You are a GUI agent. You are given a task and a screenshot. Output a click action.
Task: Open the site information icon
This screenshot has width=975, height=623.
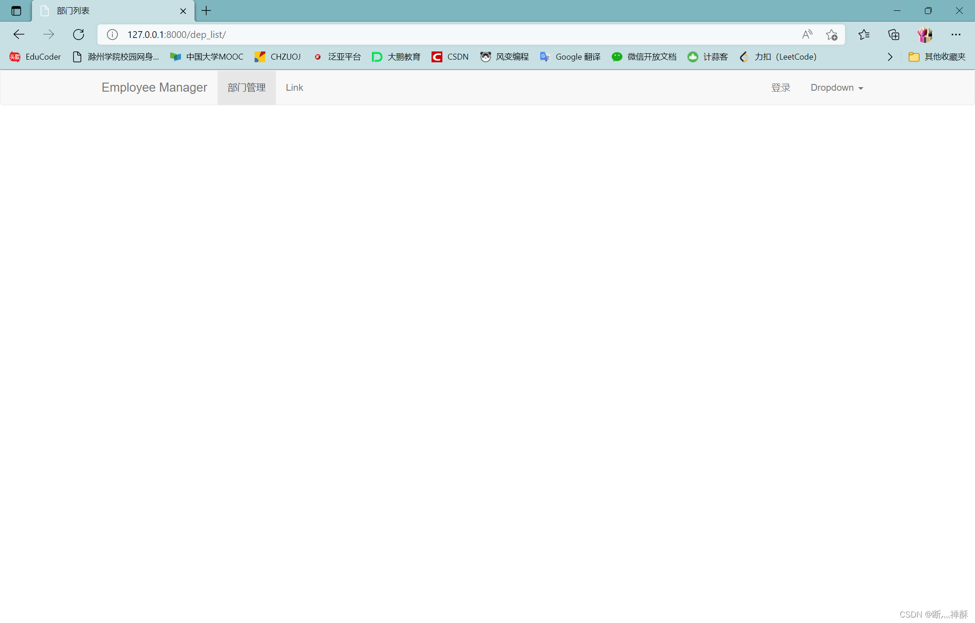112,34
